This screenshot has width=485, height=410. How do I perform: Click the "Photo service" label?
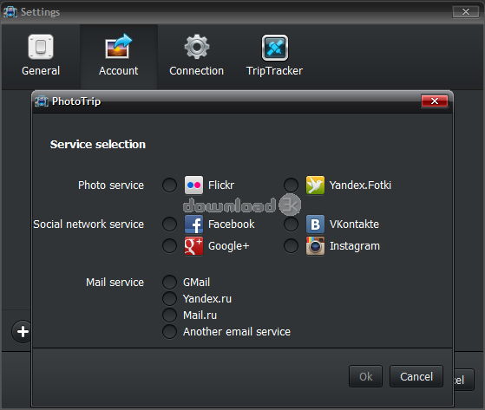click(x=111, y=185)
